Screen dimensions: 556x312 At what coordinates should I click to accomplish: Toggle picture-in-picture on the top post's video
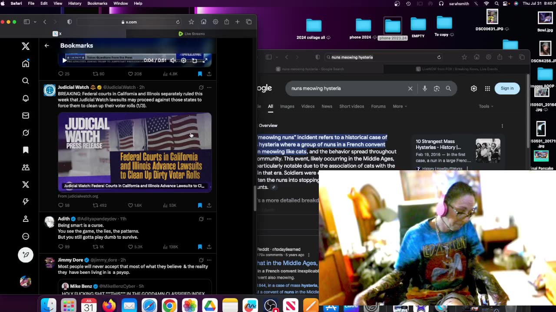[x=194, y=61]
